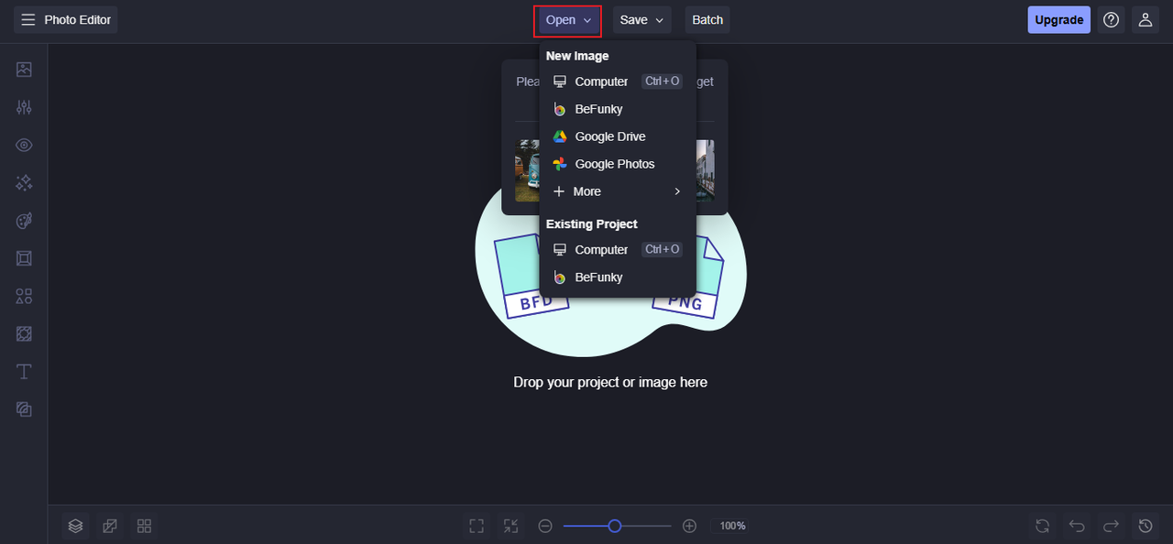Click the street sample thumbnail on right
Viewport: 1173px width, 544px height.
[705, 170]
